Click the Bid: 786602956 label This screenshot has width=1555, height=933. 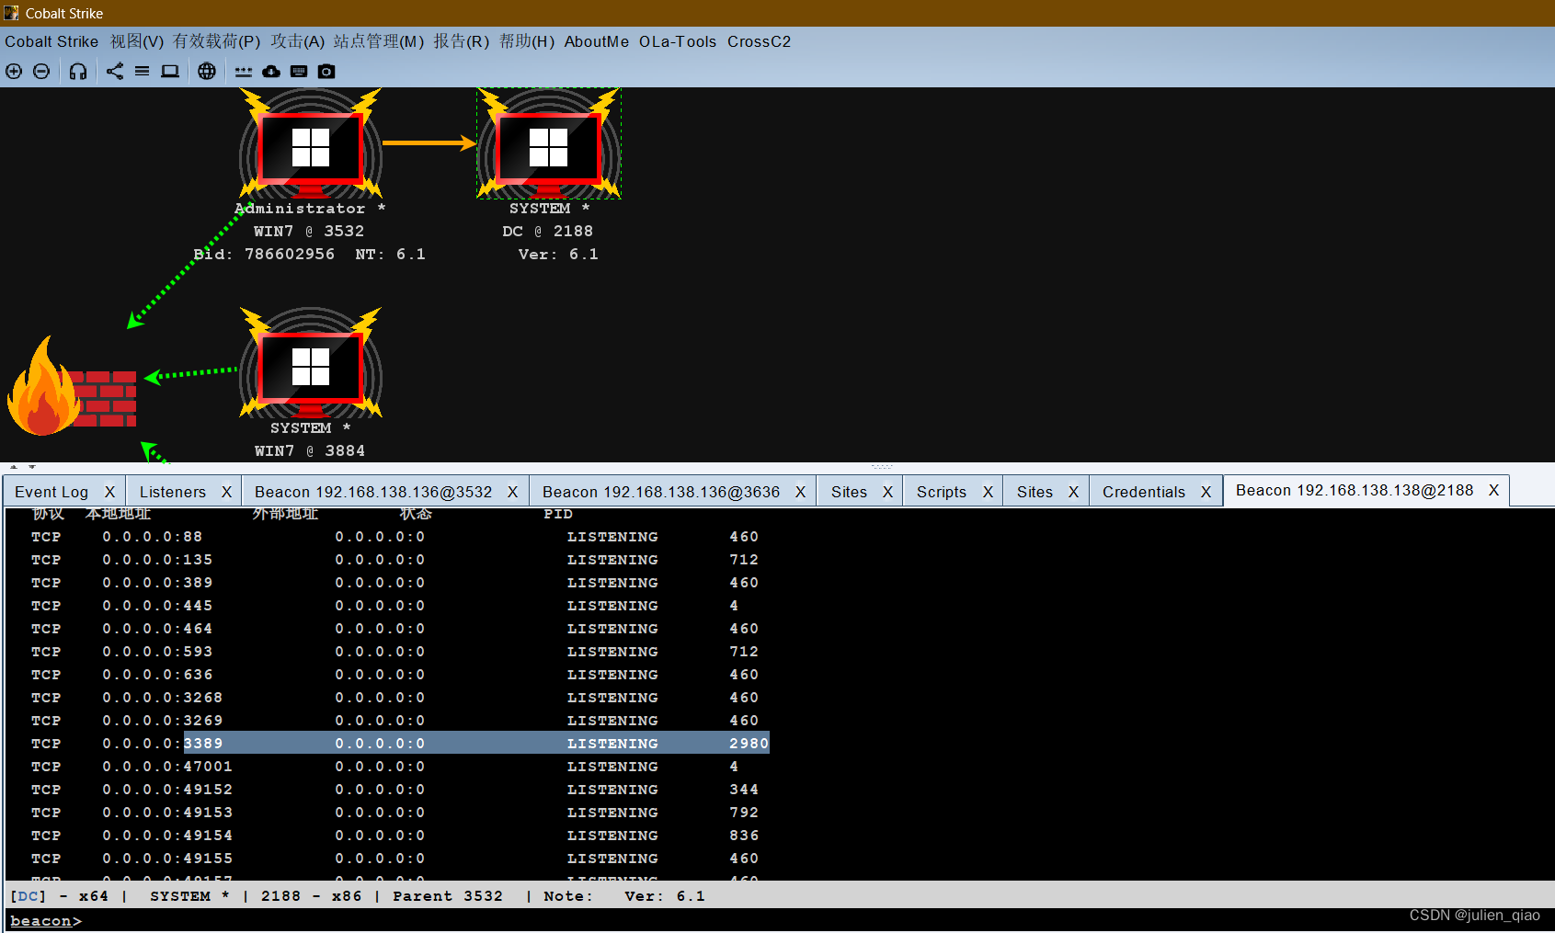point(264,254)
